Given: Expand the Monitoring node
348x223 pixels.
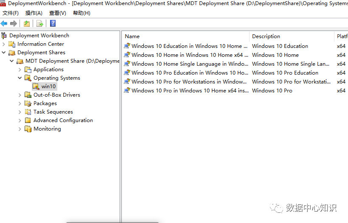Looking at the screenshot, I should [x=20, y=129].
